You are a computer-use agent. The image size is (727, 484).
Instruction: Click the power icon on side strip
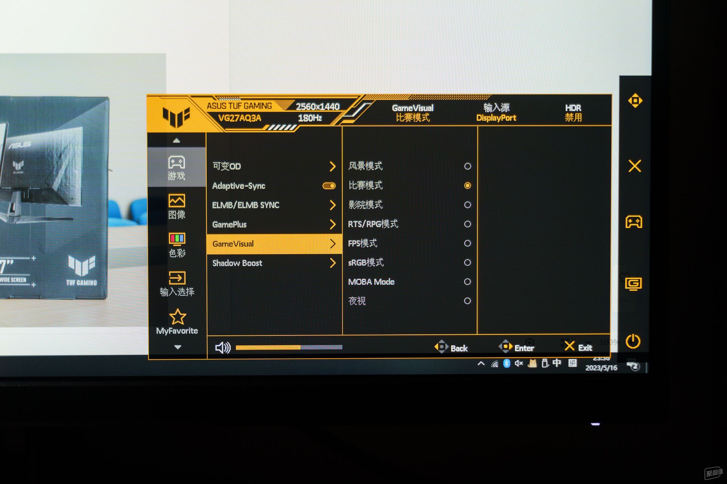633,341
